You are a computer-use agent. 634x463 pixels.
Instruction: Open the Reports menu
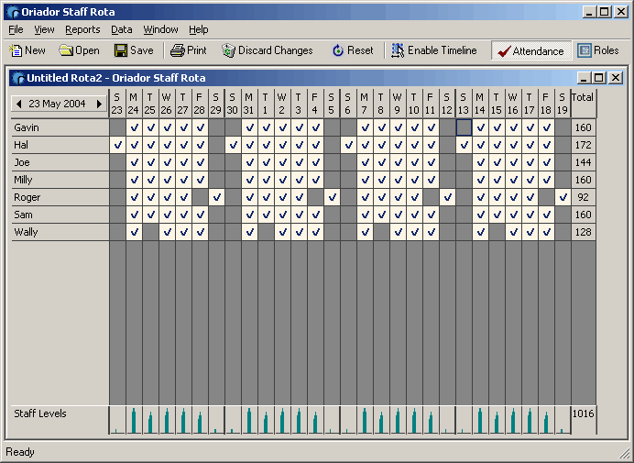82,29
